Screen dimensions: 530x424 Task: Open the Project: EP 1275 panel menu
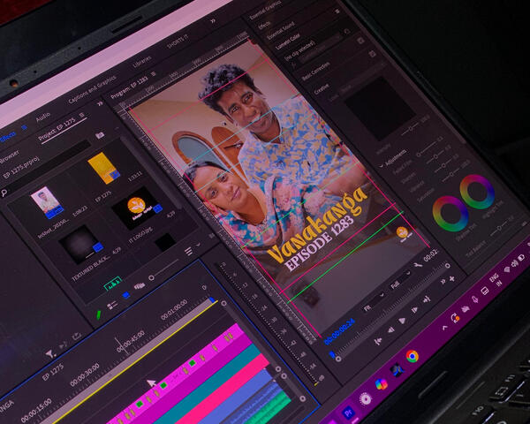click(81, 116)
